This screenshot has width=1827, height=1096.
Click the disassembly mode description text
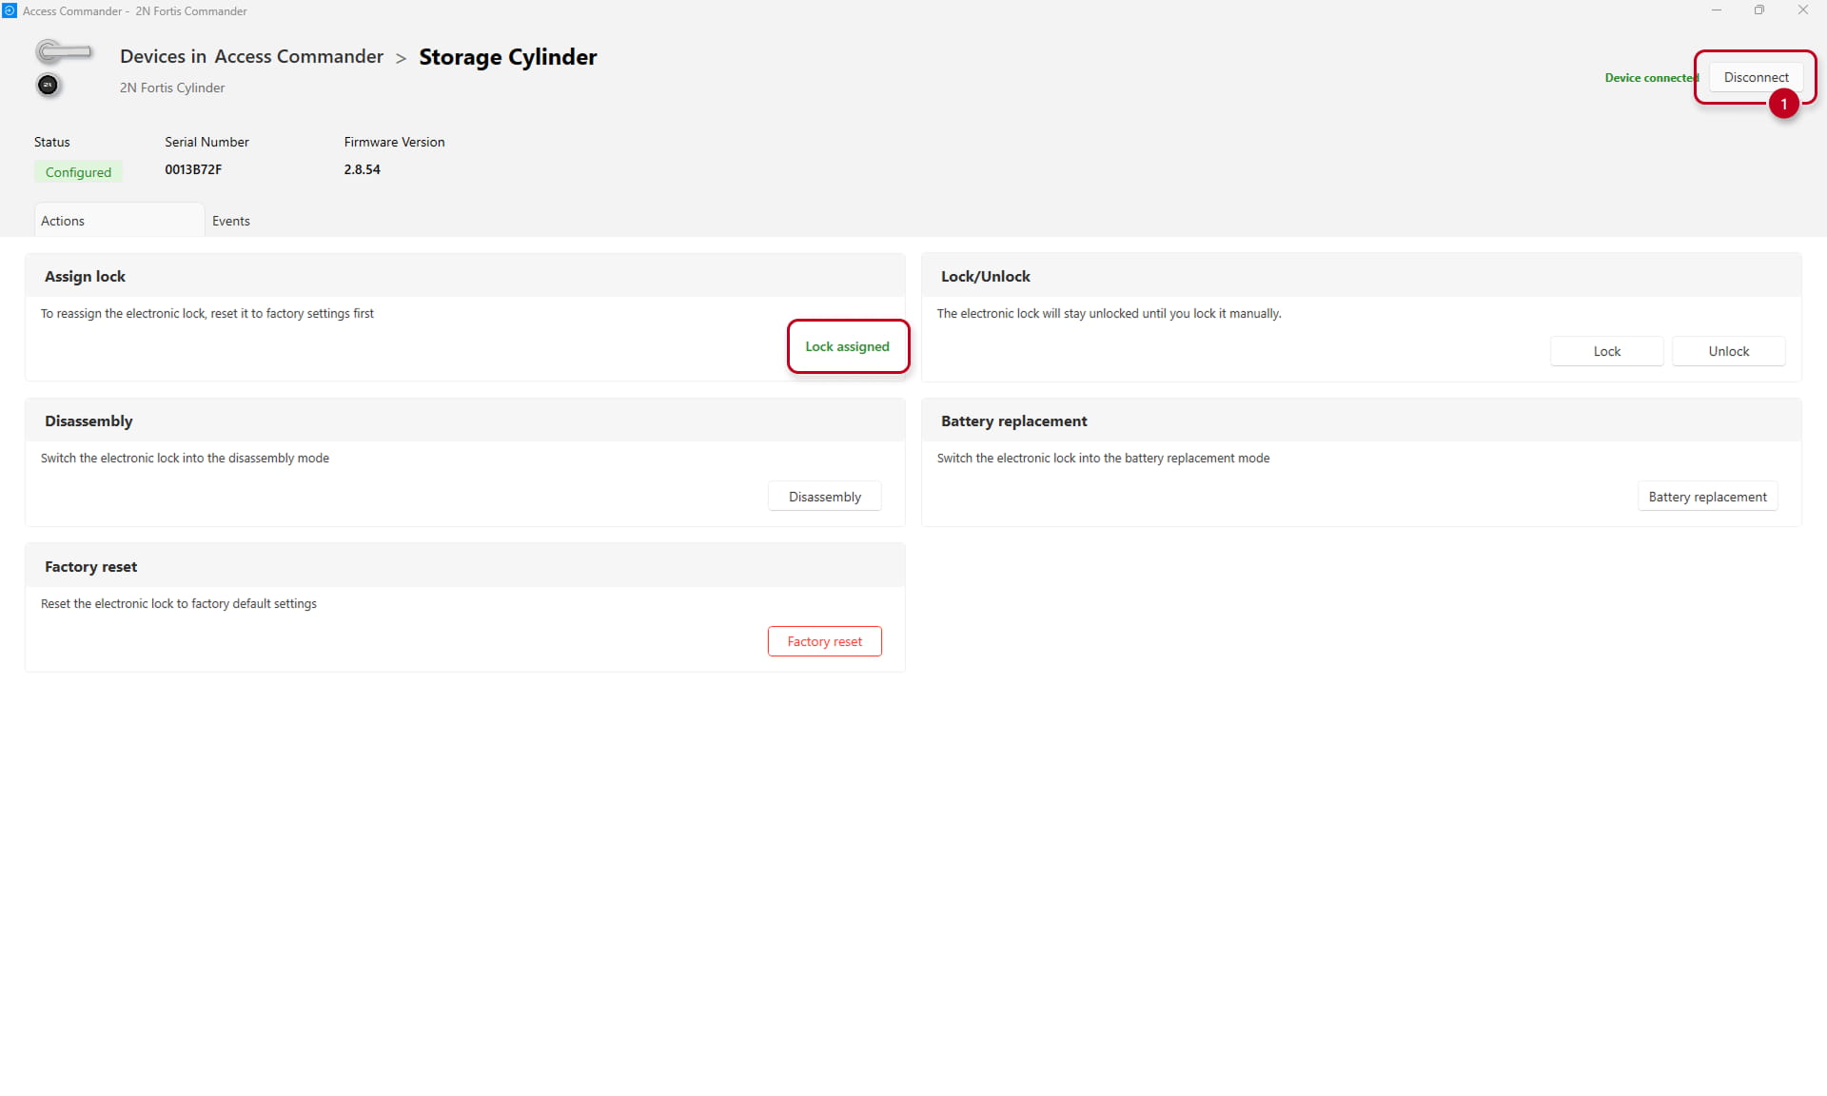tap(185, 459)
